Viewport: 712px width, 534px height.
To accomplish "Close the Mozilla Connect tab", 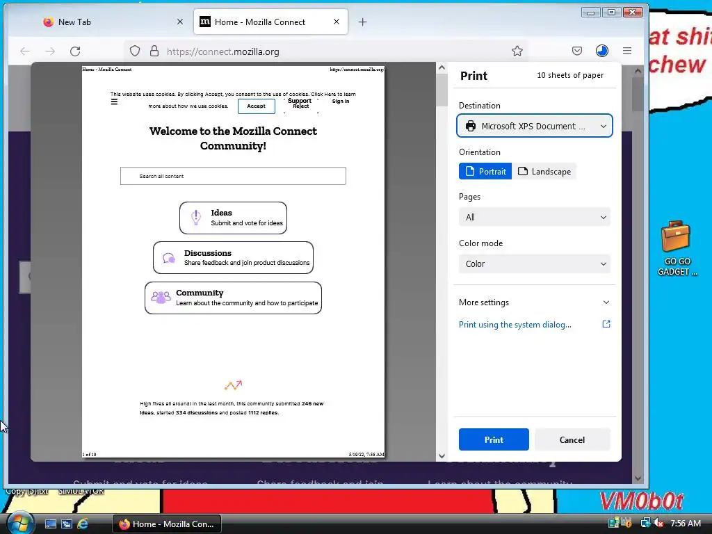I will tap(337, 22).
